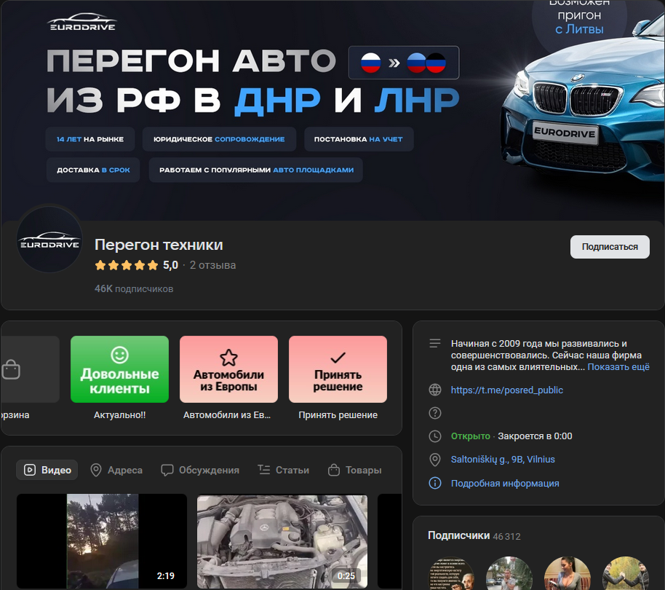Click the smiley icon on Довольные клиенты
The height and width of the screenshot is (590, 665).
[x=119, y=355]
